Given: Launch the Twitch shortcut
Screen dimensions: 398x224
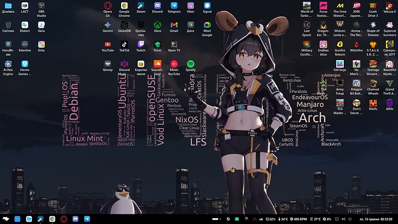Looking at the screenshot, I should [141, 47].
